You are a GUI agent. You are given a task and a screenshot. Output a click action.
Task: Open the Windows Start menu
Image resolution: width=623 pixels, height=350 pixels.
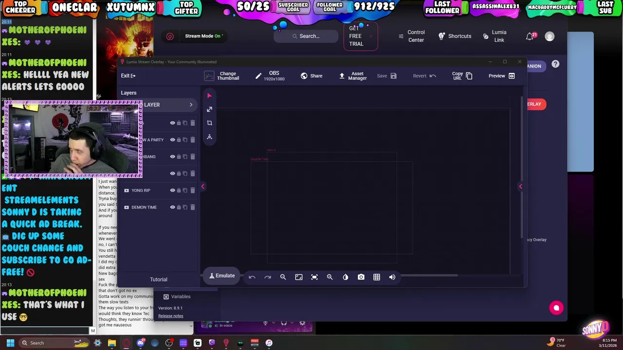10,343
